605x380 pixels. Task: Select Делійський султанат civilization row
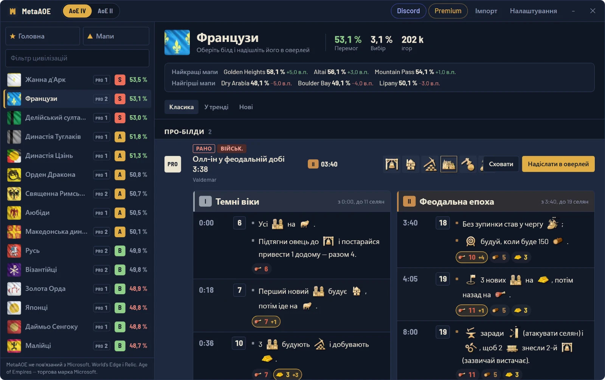click(x=78, y=118)
